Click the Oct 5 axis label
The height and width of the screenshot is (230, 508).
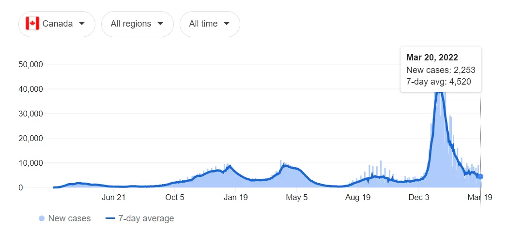coord(175,197)
